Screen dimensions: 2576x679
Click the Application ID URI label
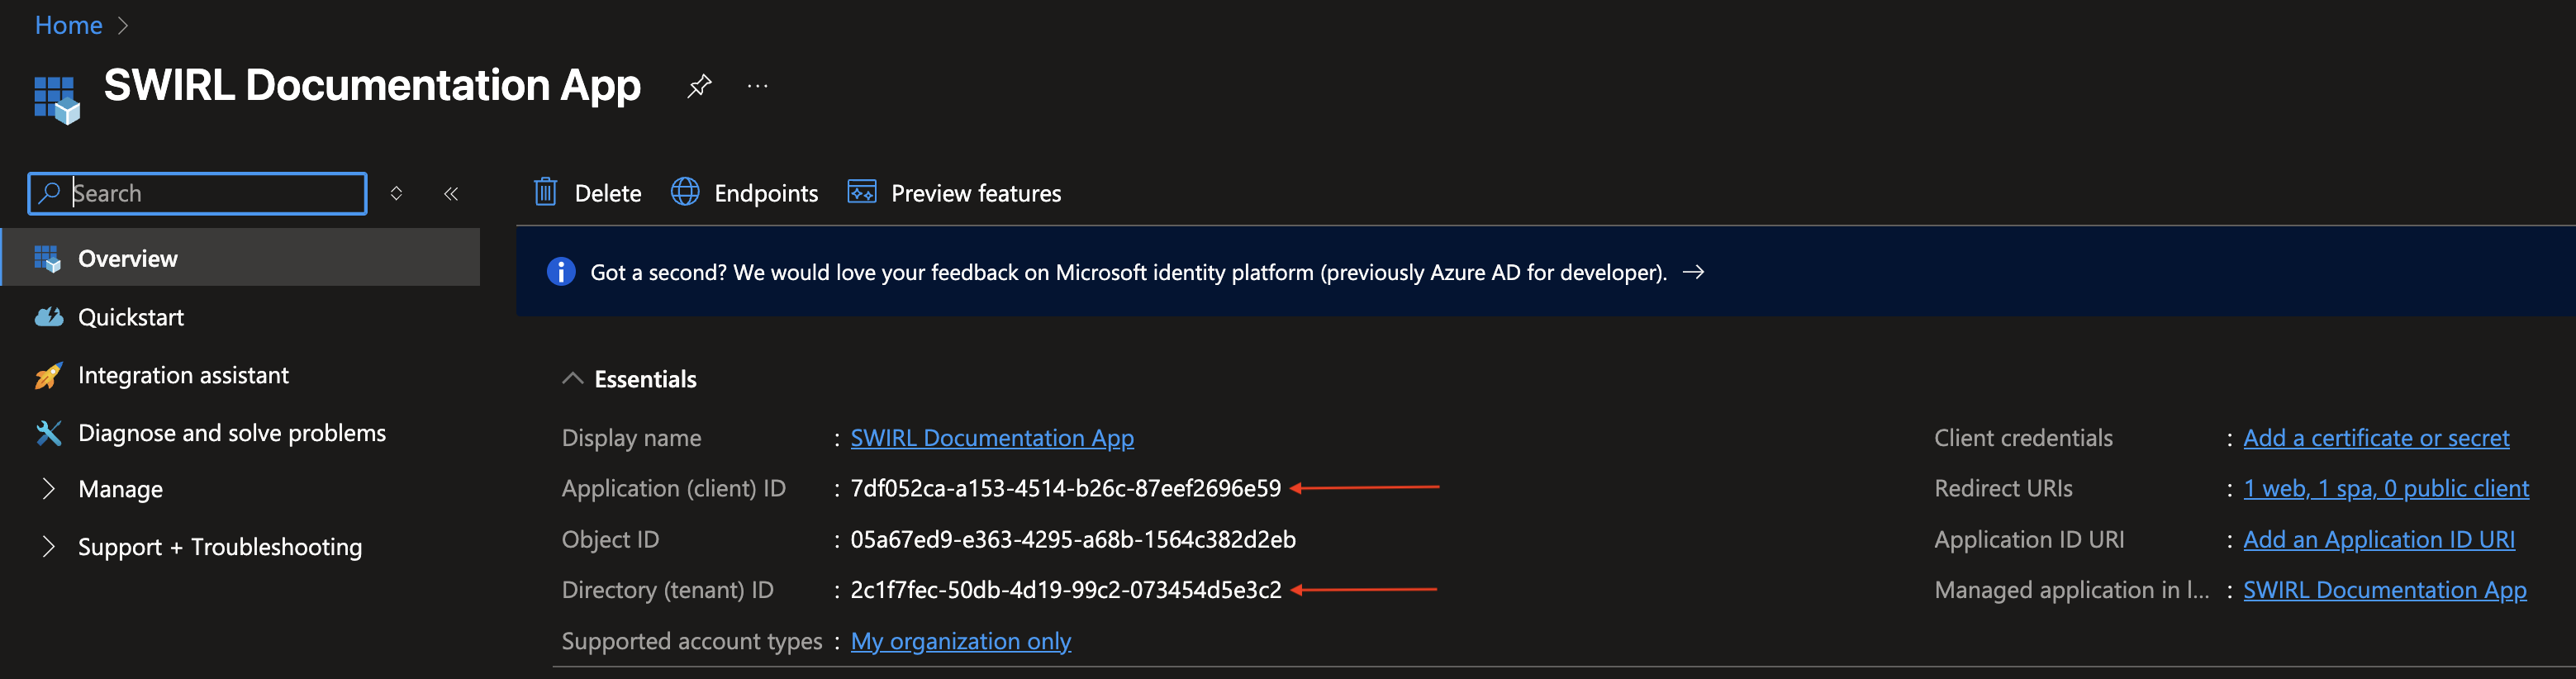click(2029, 539)
